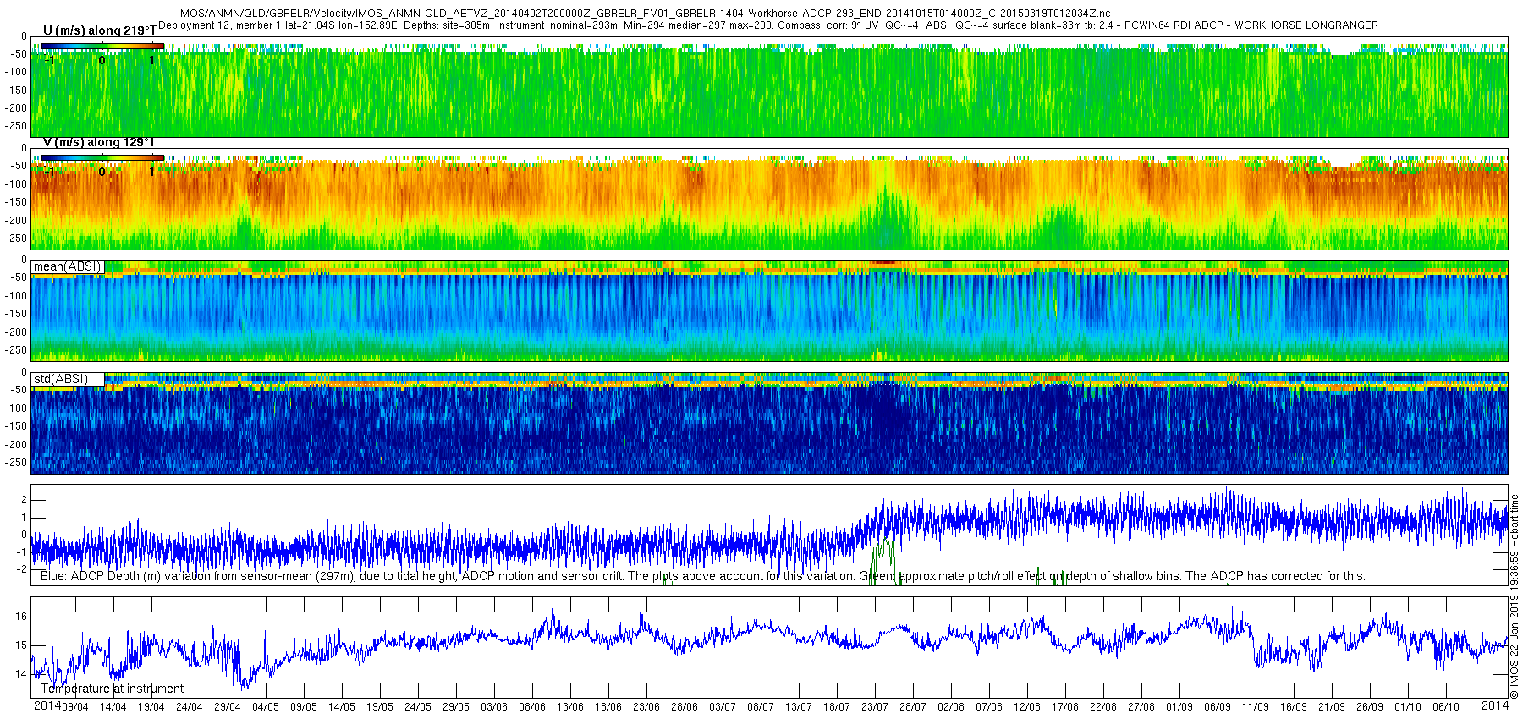Click the '03/07' date tick label

point(723,707)
